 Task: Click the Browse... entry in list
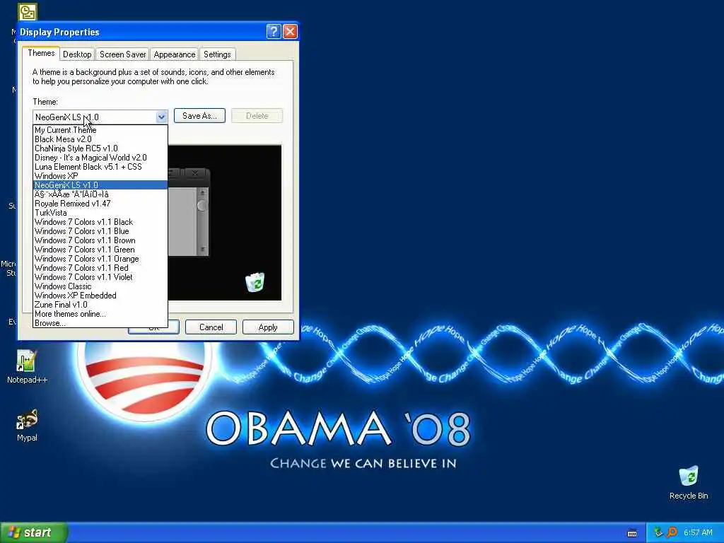click(100, 323)
